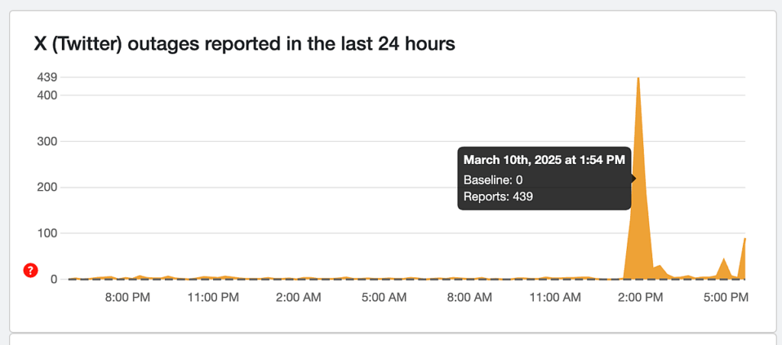The image size is (782, 345).
Task: Click the 8:00 PM time axis label
Action: click(x=128, y=297)
